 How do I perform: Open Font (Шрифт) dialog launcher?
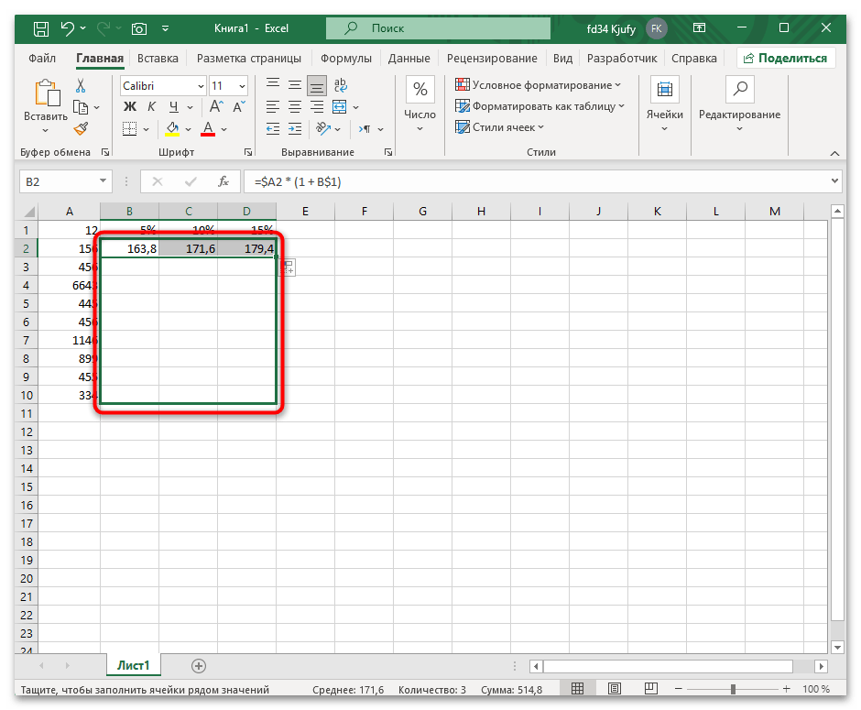[x=248, y=152]
